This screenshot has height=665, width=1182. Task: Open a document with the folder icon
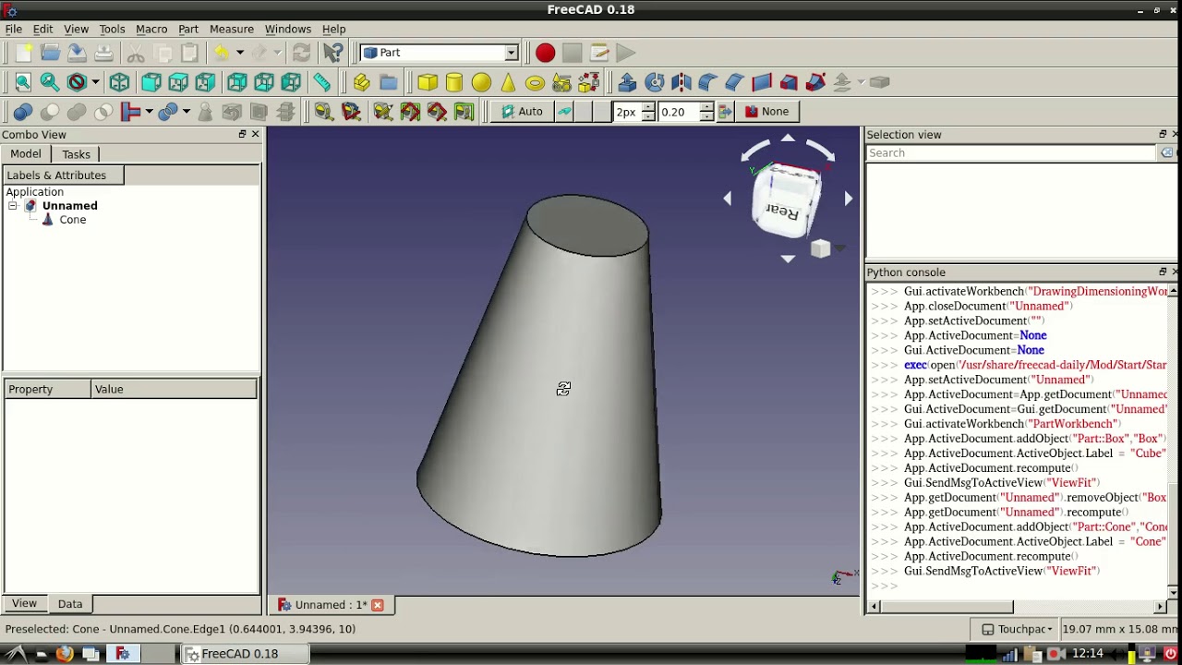51,53
